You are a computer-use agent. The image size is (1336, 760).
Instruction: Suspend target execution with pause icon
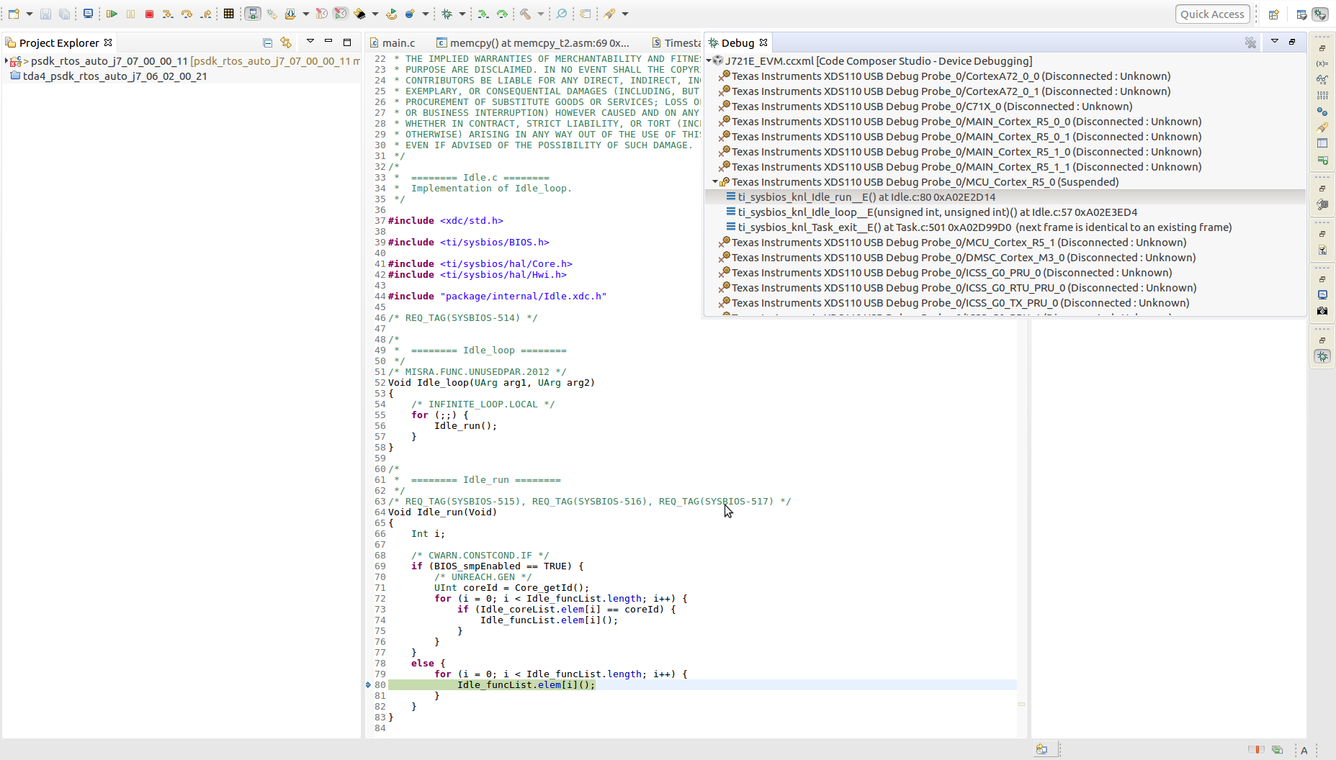[130, 14]
